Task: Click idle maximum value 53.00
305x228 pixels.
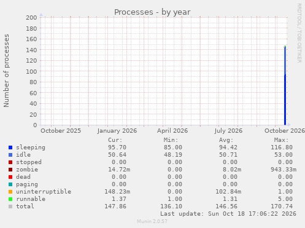Action: [x=284, y=155]
